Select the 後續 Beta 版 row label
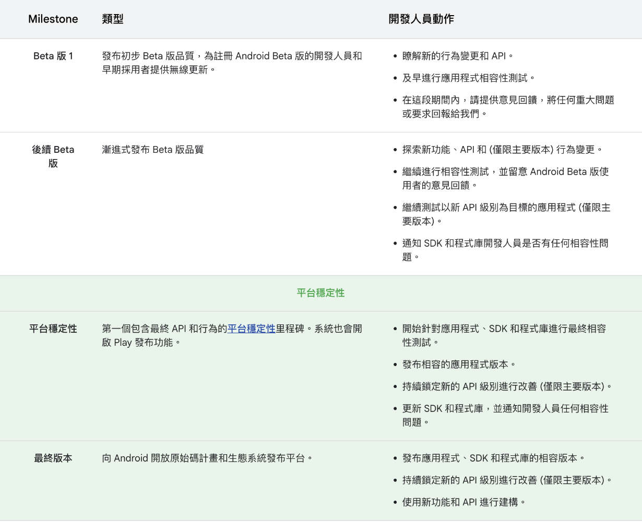Viewport: 642px width, 522px height. click(x=53, y=156)
